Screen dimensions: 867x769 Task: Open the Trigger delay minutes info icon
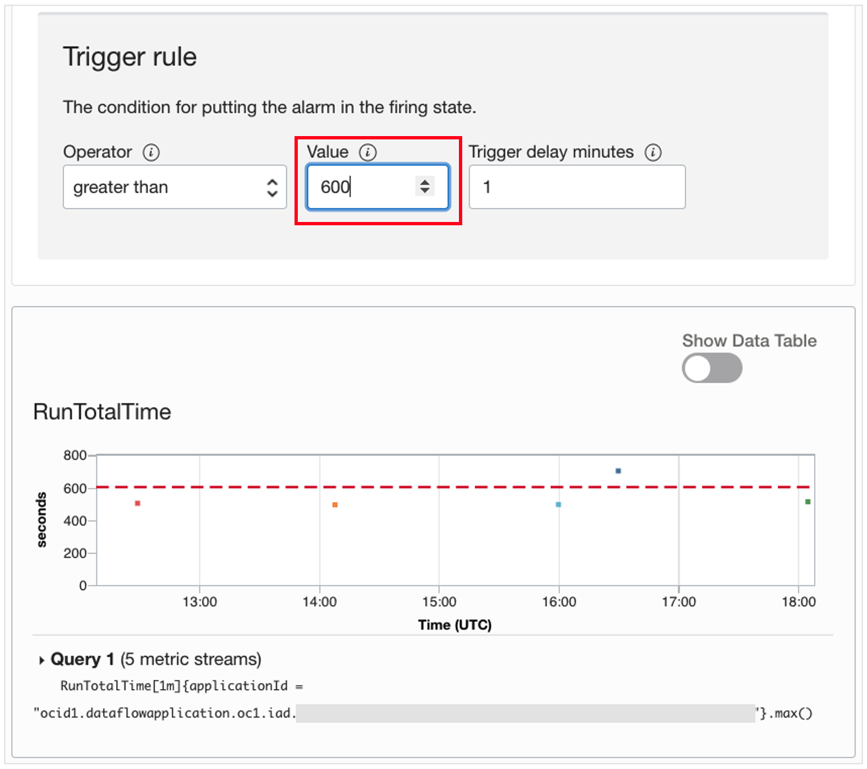click(653, 153)
